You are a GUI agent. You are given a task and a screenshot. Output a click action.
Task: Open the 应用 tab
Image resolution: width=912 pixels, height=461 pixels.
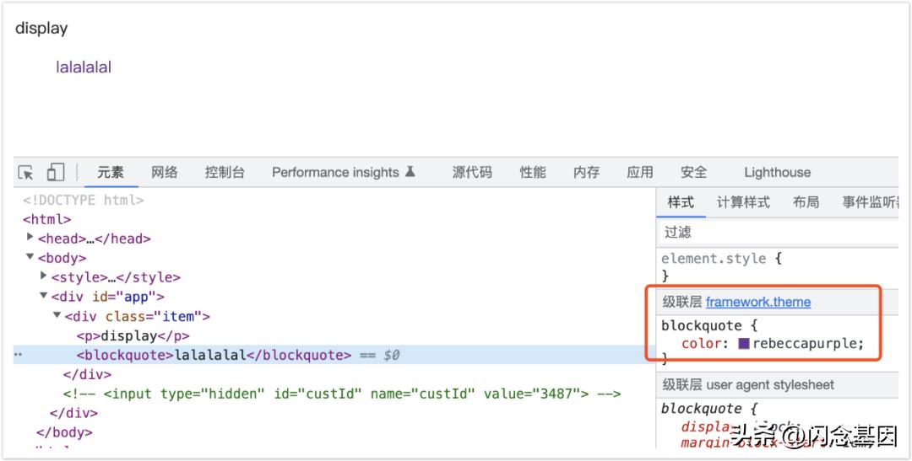[640, 173]
